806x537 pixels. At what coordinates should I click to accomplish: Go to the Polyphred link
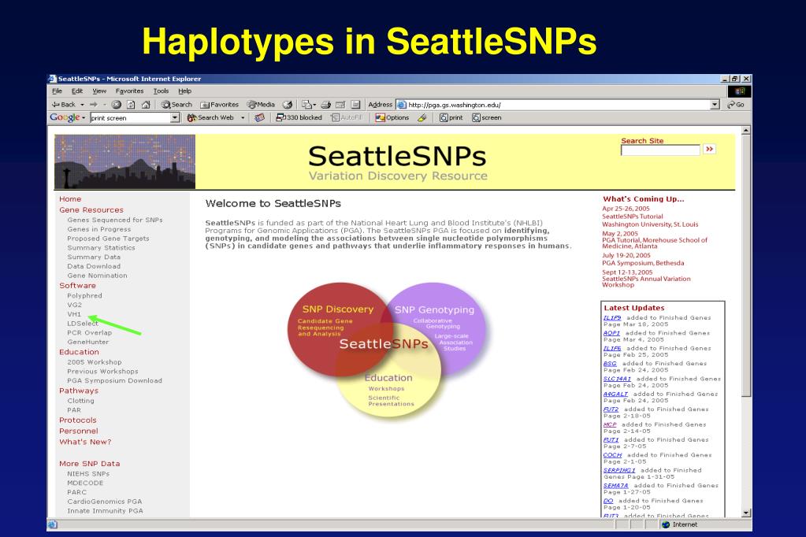[85, 295]
